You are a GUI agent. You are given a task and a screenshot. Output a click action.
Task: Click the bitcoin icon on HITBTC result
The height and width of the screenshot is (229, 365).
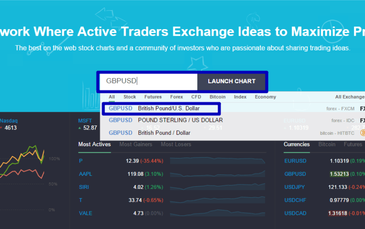[362, 133]
